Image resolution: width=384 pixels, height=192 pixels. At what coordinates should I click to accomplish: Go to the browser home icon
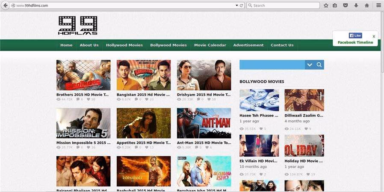pos(367,6)
